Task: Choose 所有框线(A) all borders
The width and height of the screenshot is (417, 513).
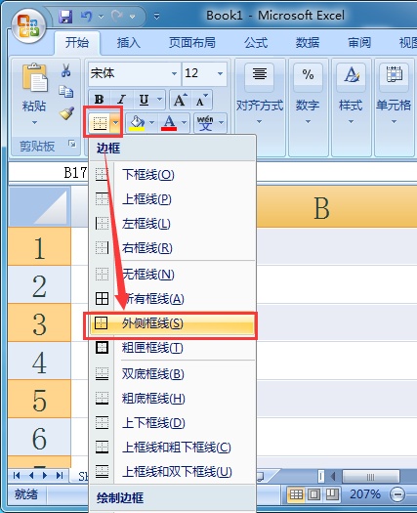Action: point(172,299)
